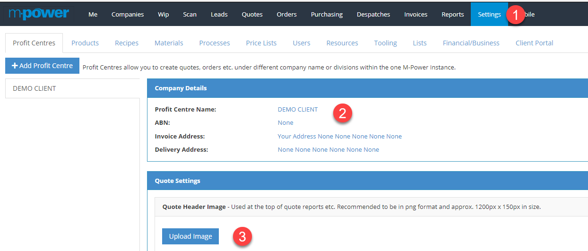Image resolution: width=588 pixels, height=251 pixels.
Task: Click the M-Power logo
Action: click(39, 13)
